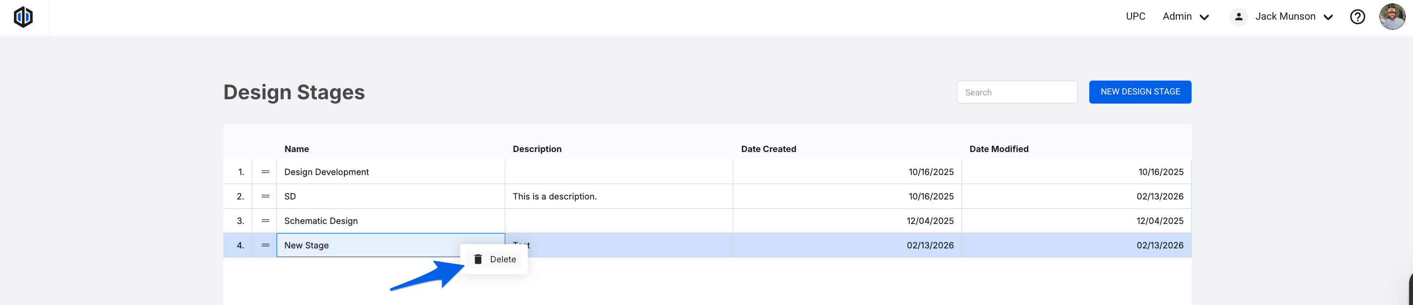
Task: Select Delete from the context menu
Action: click(x=502, y=259)
